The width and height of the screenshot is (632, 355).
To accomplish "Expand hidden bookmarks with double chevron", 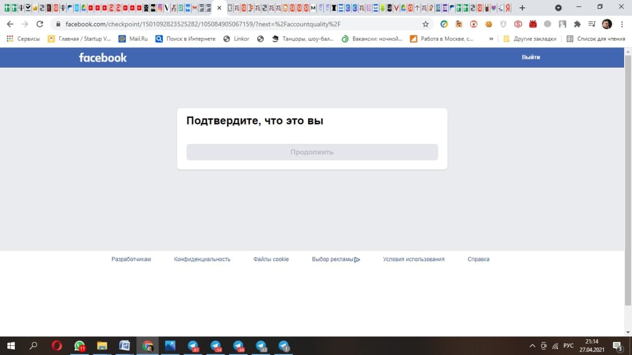I will coord(491,39).
